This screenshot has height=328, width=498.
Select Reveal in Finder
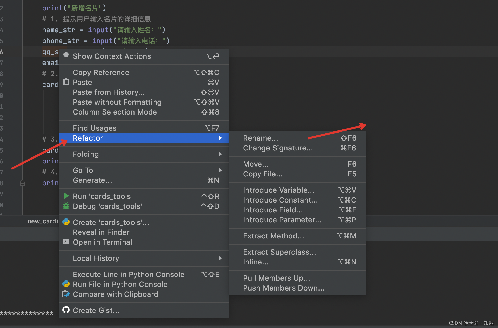[x=144, y=232]
